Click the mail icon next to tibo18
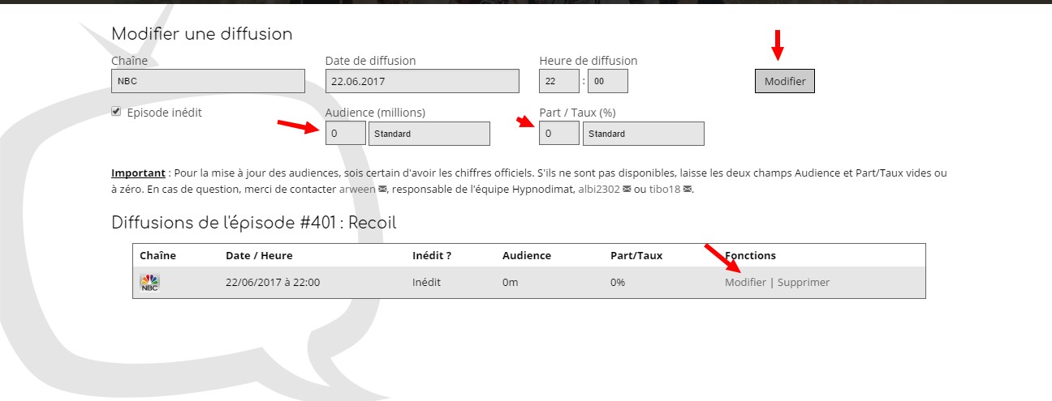Image resolution: width=1052 pixels, height=401 pixels. tap(688, 190)
